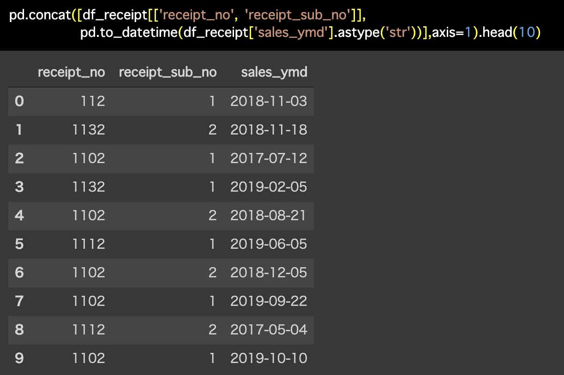The width and height of the screenshot is (564, 375).
Task: Click the date cell 2019-10-10
Action: click(x=269, y=358)
